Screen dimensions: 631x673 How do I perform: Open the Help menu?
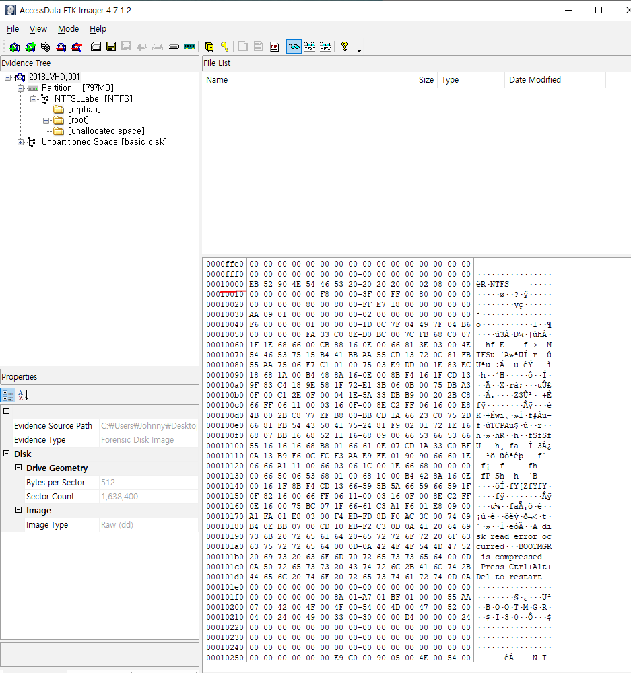pyautogui.click(x=98, y=29)
